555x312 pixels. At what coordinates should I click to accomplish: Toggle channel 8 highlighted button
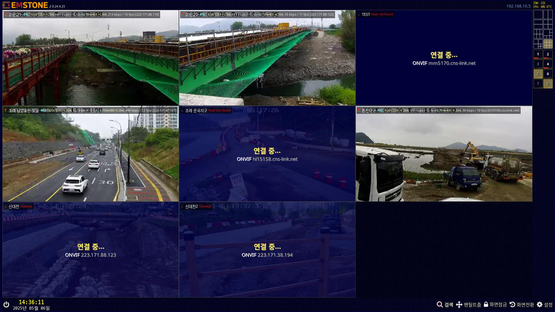[548, 84]
